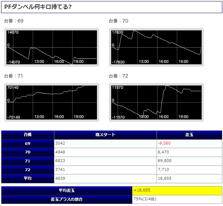The height and width of the screenshot is (206, 223).
Task: Select the 平均 row header
Action: 28,179
